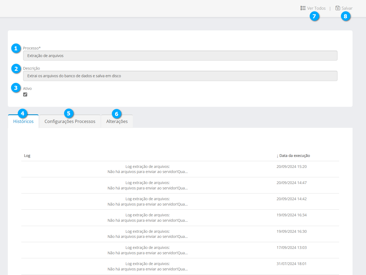
Task: Click the Ver Todos link
Action: pos(316,8)
